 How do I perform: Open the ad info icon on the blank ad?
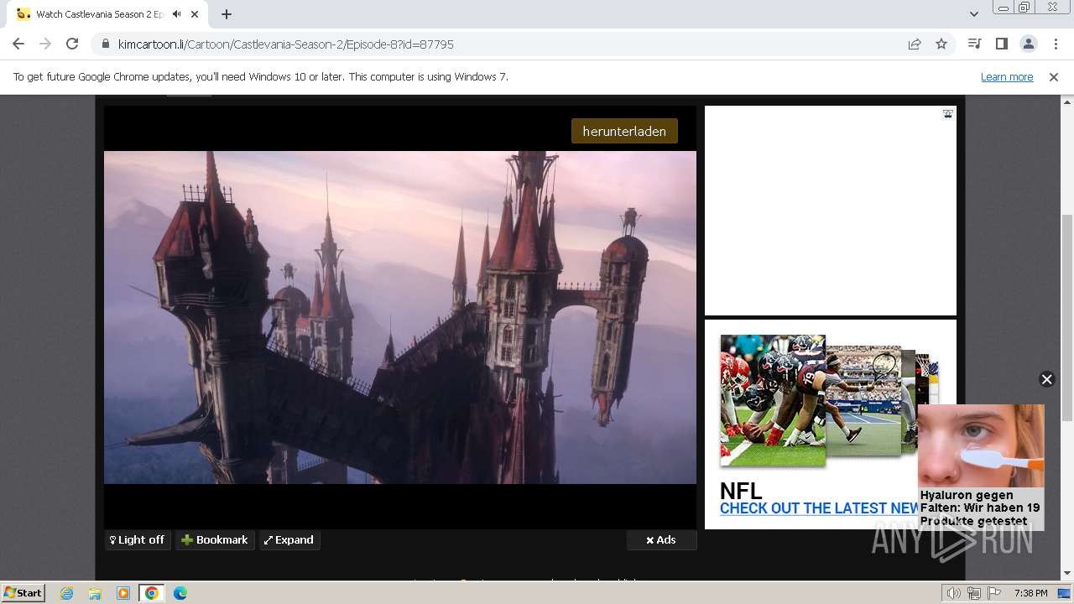947,114
